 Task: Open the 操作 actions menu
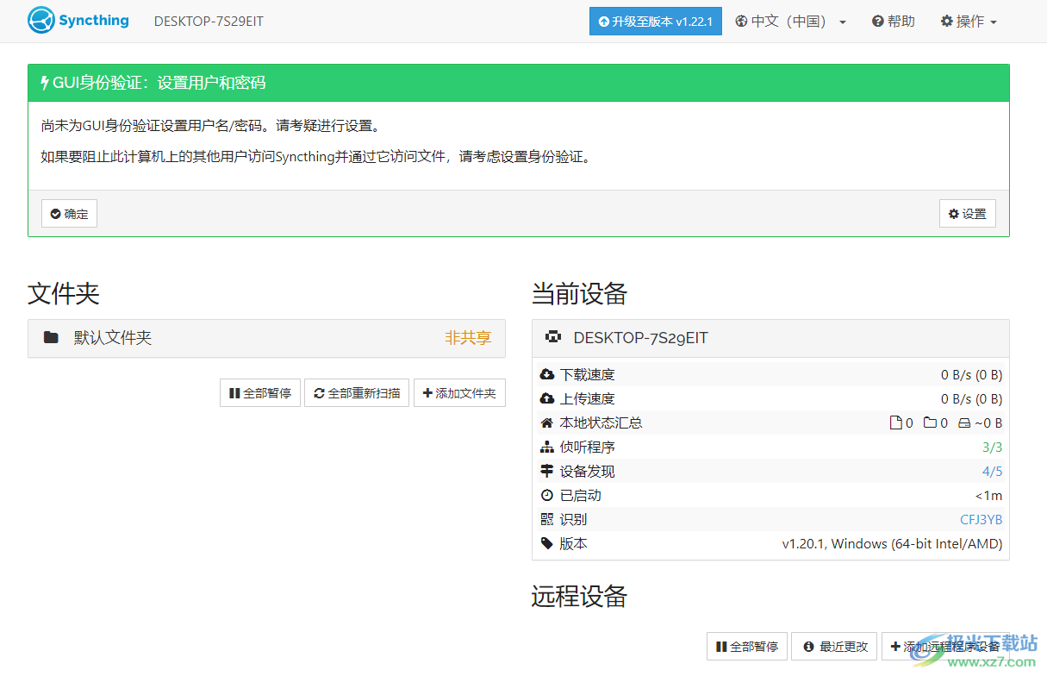969,22
